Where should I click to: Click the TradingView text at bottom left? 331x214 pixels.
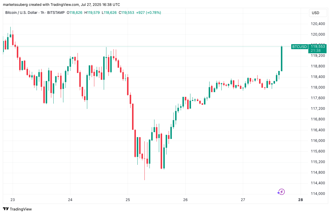pyautogui.click(x=21, y=209)
